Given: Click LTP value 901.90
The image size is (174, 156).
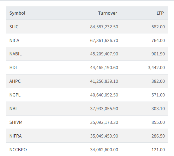Looking at the screenshot, I should point(158,54).
